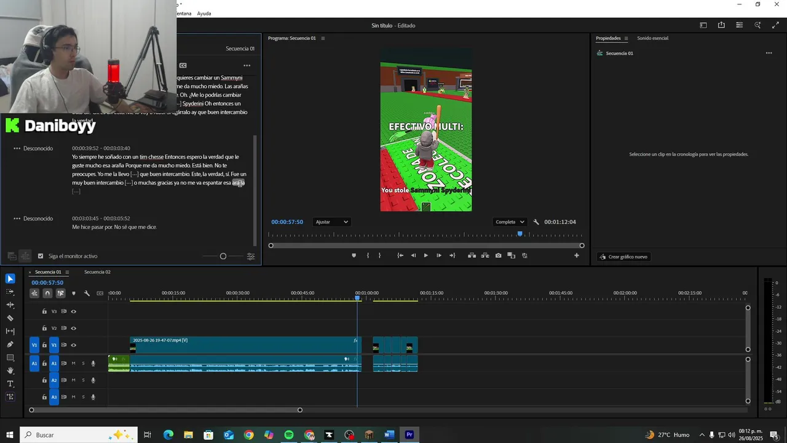Step back one frame
This screenshot has height=443, width=787.
click(x=413, y=255)
